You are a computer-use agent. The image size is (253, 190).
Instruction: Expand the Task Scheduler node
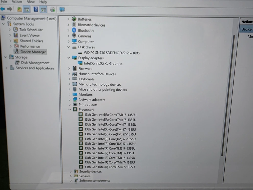pos(10,30)
